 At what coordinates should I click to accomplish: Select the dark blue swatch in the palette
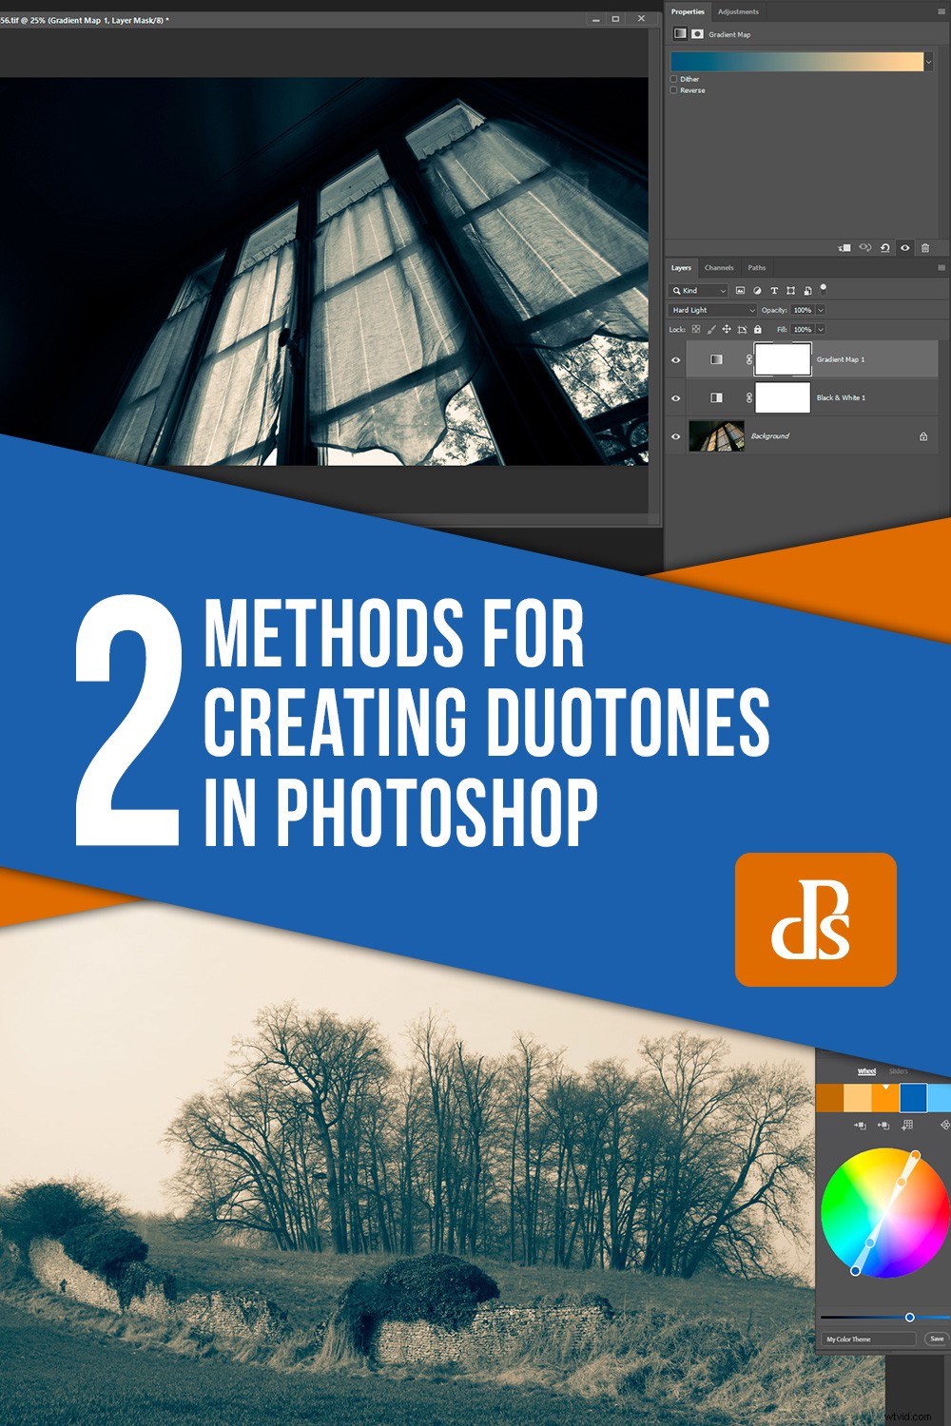(913, 1098)
